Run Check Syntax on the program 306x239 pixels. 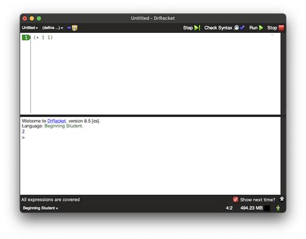click(x=224, y=28)
